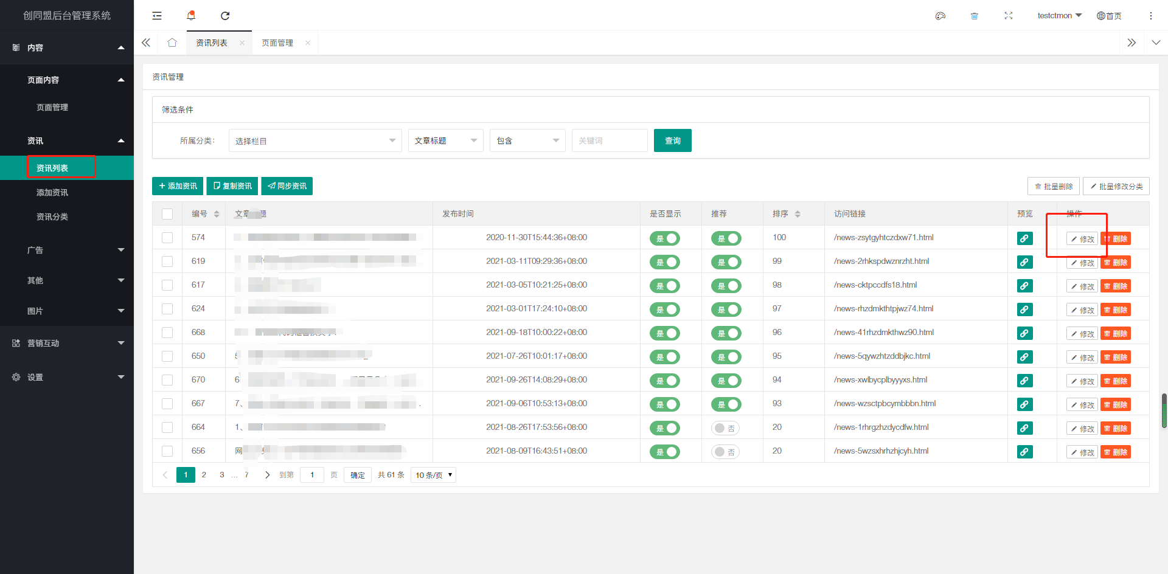
Task: Toggle 是否显示 switch for row 668
Action: coord(665,333)
